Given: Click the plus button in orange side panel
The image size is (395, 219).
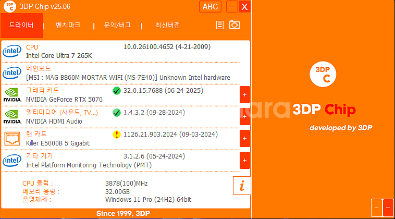Looking at the screenshot, I should pos(388,208).
